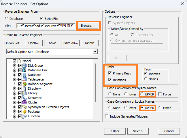187x138 pixels.
Task: Collapse the Model tree node
Action: pyautogui.click(x=9, y=61)
